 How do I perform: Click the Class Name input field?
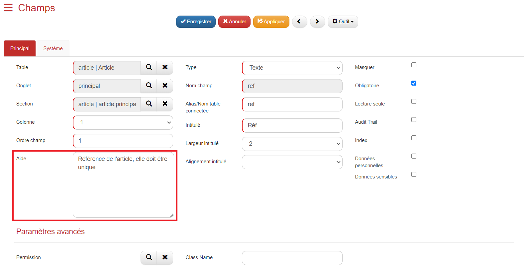click(x=292, y=258)
